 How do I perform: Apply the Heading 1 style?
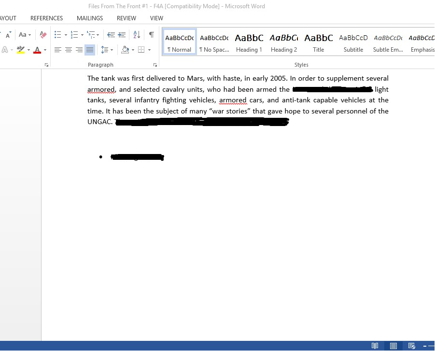coord(249,42)
